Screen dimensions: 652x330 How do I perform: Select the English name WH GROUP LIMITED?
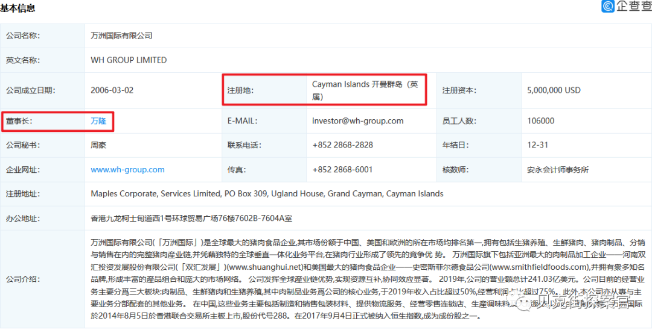point(129,60)
